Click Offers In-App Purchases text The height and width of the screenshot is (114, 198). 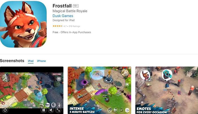coord(76,32)
